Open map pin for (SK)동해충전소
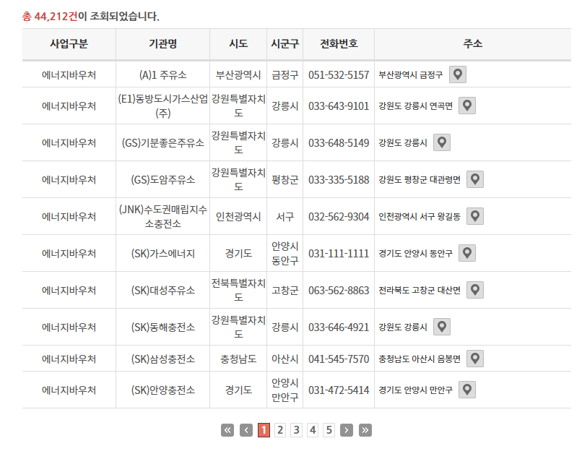582x454 pixels. (x=442, y=327)
